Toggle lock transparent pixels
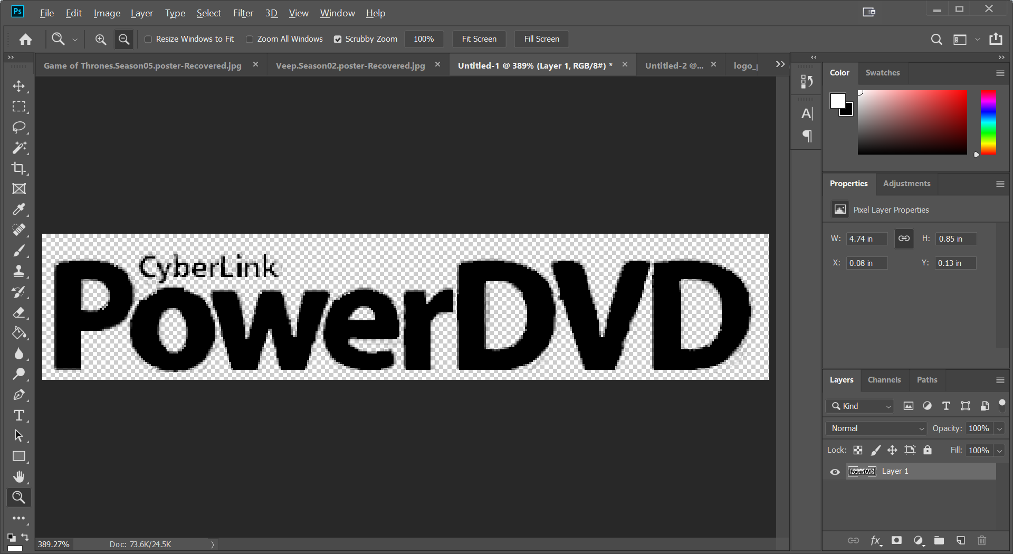This screenshot has height=554, width=1013. point(858,450)
